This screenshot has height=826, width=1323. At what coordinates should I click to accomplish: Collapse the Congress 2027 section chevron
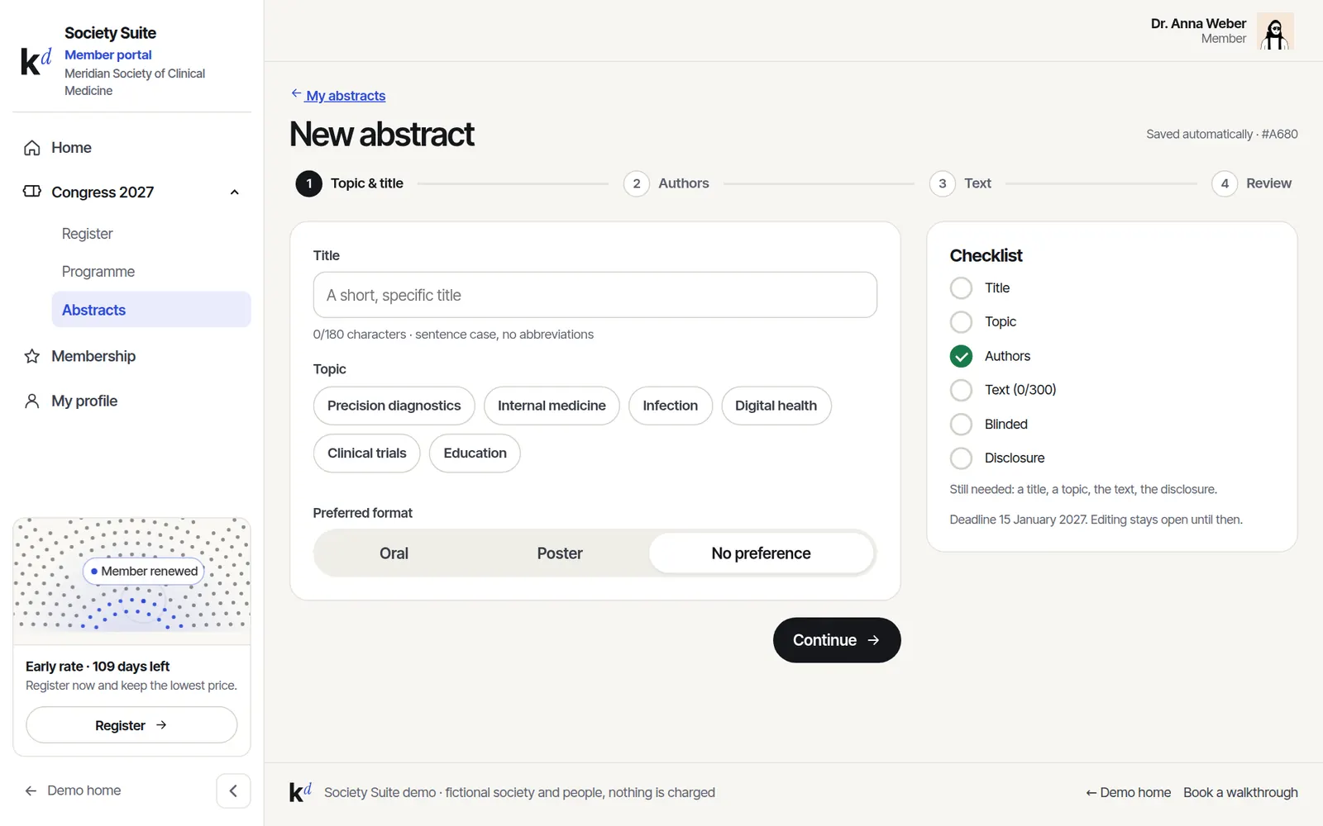click(x=235, y=192)
